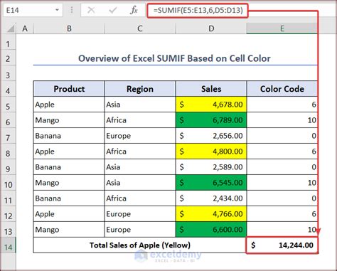Select row 5 header
The width and height of the screenshot is (337, 271).
pos(8,107)
